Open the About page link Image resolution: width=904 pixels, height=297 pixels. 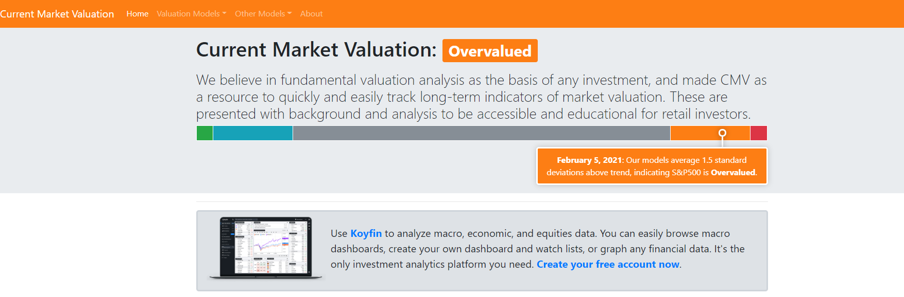tap(312, 14)
